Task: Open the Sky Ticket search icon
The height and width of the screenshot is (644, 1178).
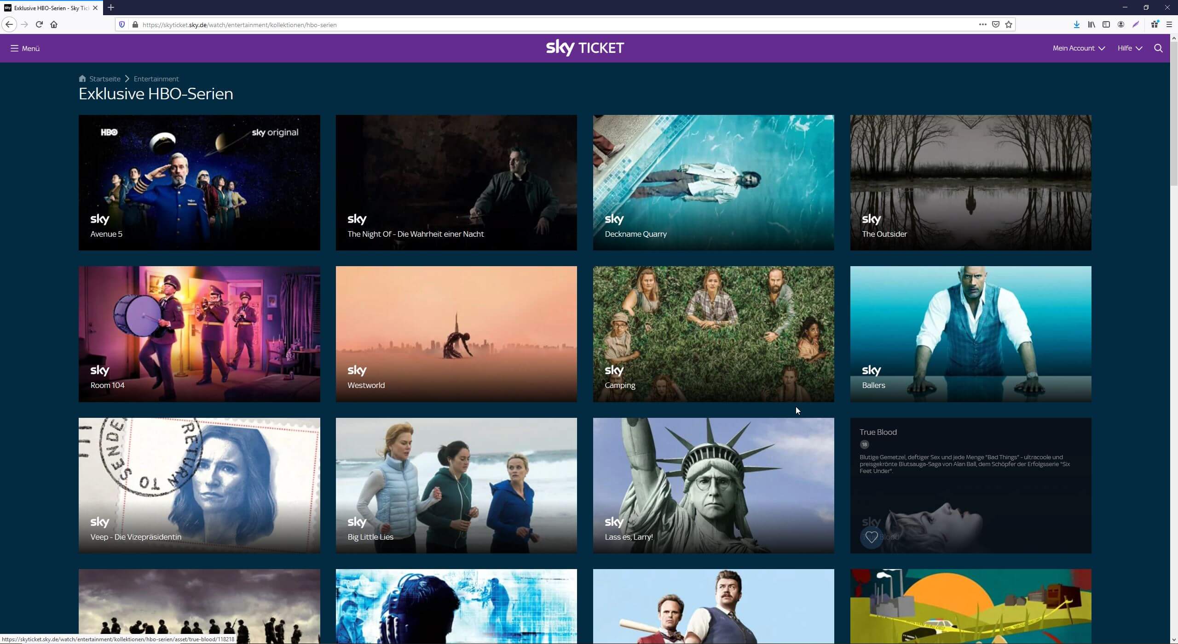Action: (x=1158, y=48)
